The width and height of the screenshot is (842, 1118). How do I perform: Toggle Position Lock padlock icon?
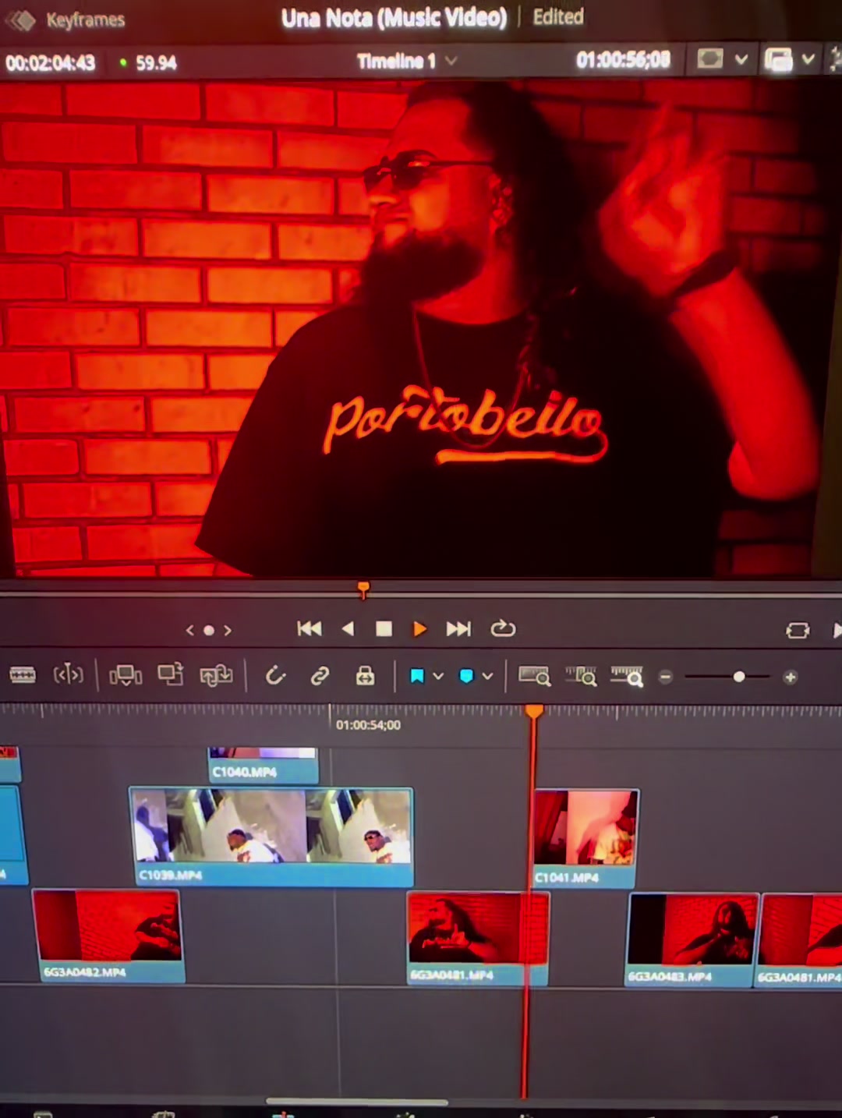tap(365, 675)
